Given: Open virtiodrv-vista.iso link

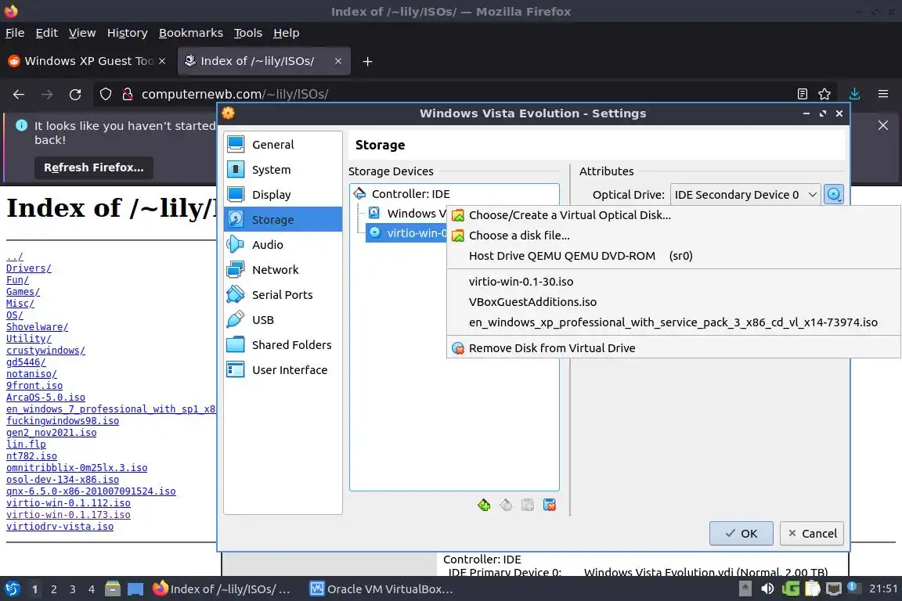Looking at the screenshot, I should coord(60,526).
